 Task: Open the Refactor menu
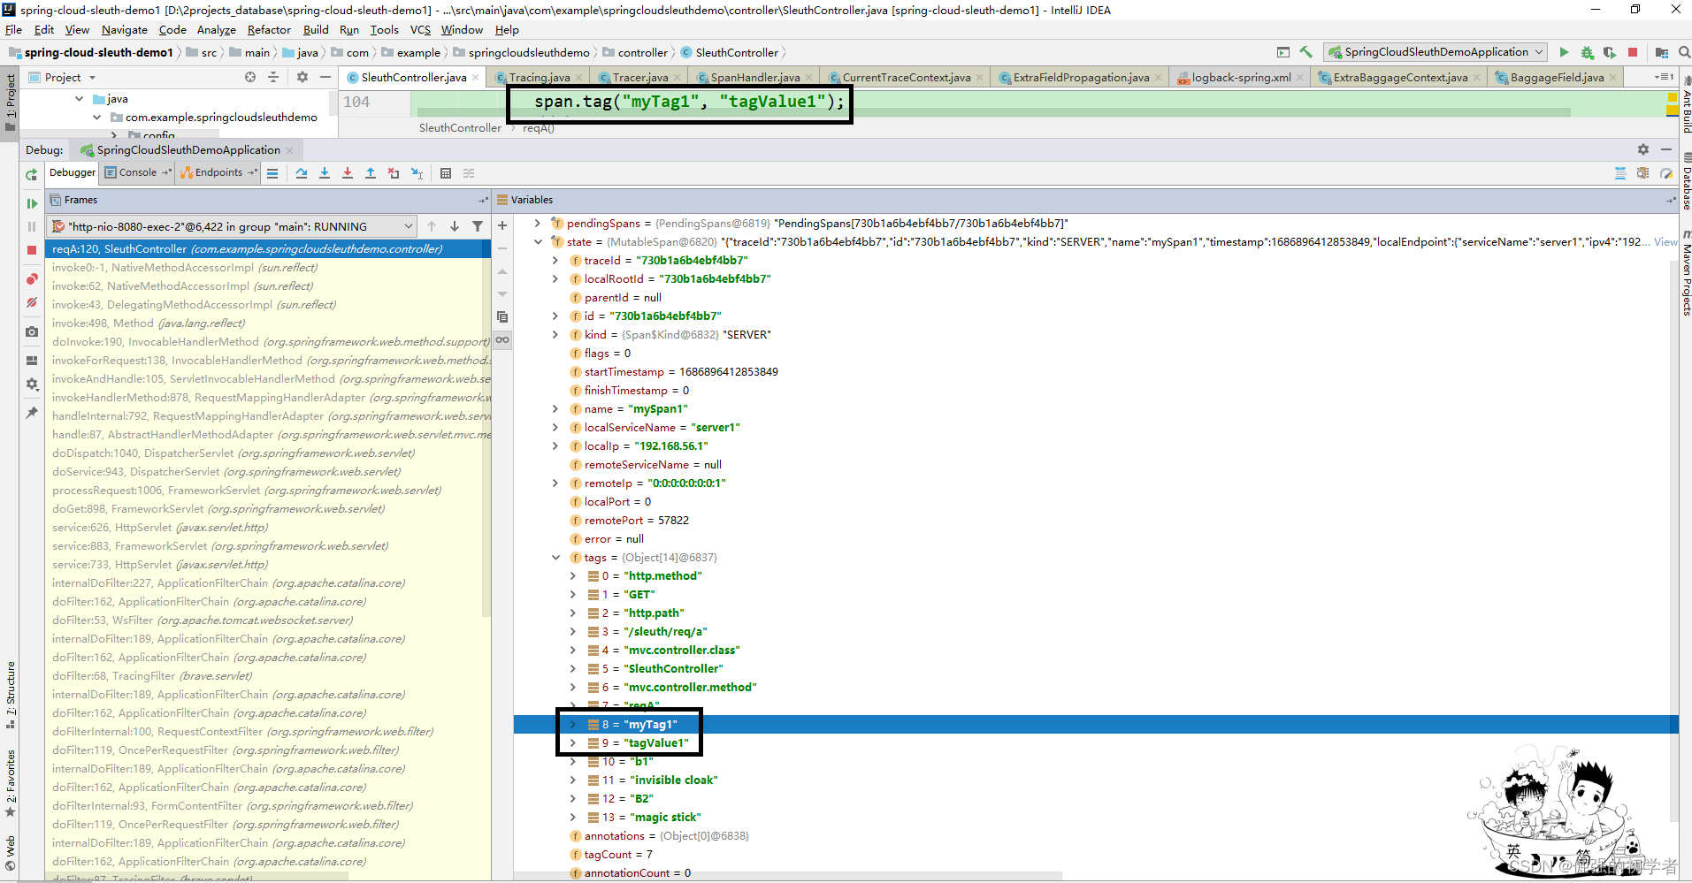point(269,30)
